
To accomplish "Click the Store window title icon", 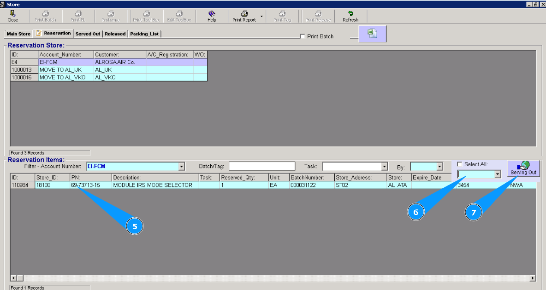I will click(2, 4).
